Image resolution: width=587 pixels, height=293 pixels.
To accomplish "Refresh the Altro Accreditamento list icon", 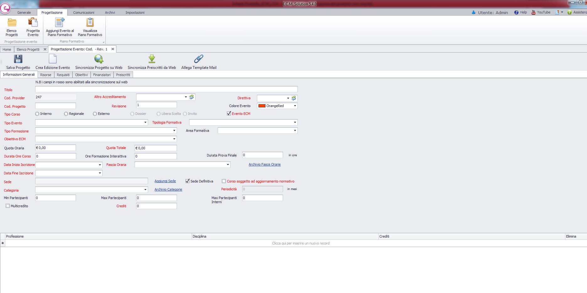I will click(192, 97).
